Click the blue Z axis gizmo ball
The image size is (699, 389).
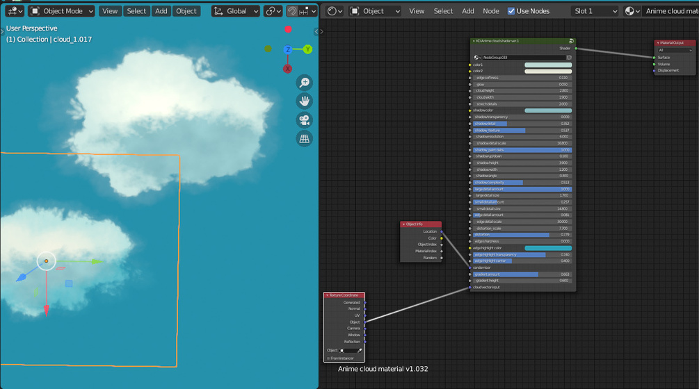click(x=288, y=49)
